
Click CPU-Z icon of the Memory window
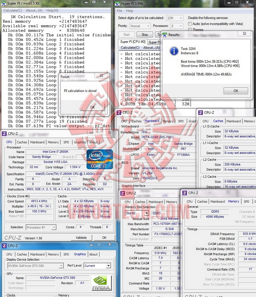coord(185,193)
